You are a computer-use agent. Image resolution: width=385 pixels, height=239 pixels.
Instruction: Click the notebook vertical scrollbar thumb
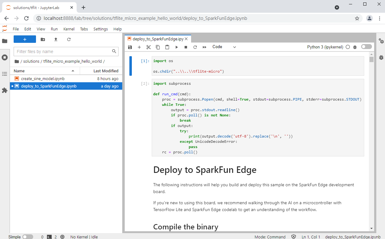(x=371, y=59)
